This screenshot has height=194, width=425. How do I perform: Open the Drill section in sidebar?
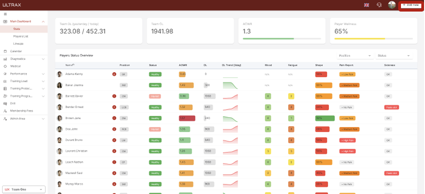click(12, 103)
